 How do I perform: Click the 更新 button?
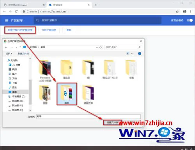[69, 30]
